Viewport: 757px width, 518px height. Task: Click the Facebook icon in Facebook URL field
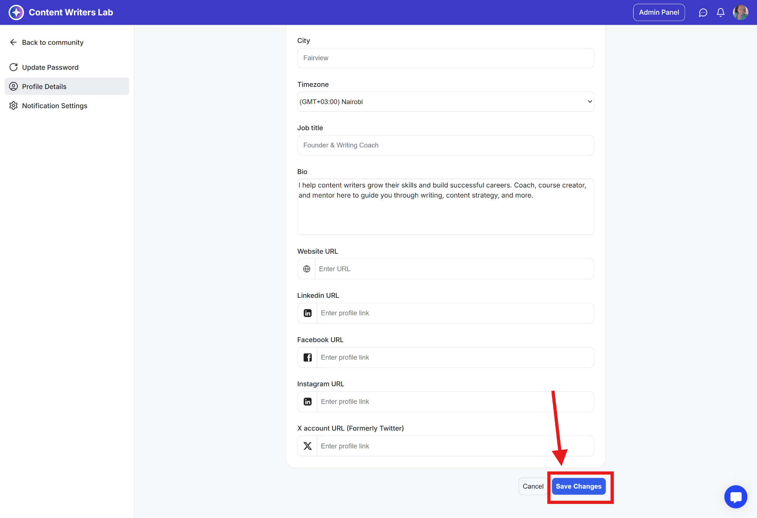(x=308, y=357)
